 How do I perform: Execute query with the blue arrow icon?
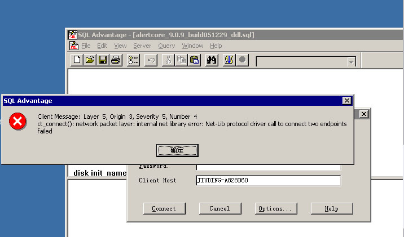[x=229, y=60]
